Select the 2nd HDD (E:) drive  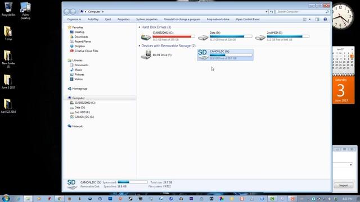click(x=282, y=36)
